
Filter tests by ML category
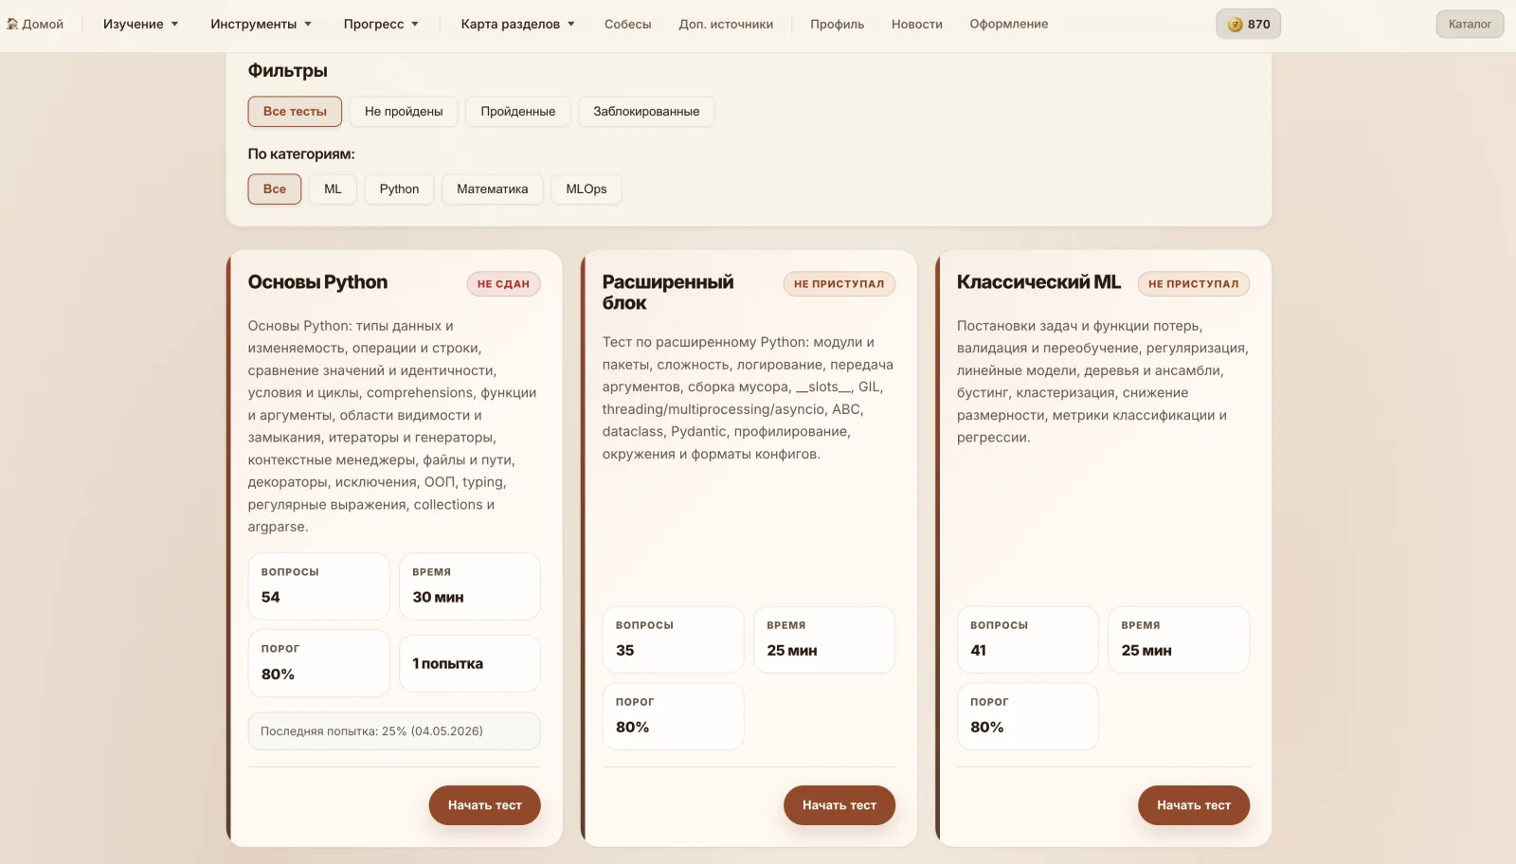(x=333, y=189)
